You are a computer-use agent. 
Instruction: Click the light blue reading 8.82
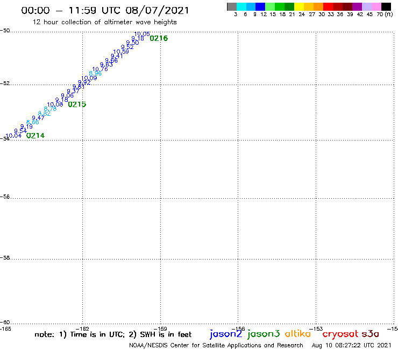(x=45, y=114)
